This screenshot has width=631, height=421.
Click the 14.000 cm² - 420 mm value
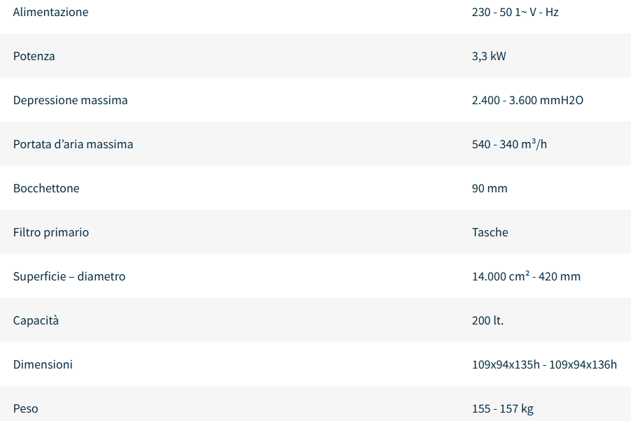[x=526, y=277]
